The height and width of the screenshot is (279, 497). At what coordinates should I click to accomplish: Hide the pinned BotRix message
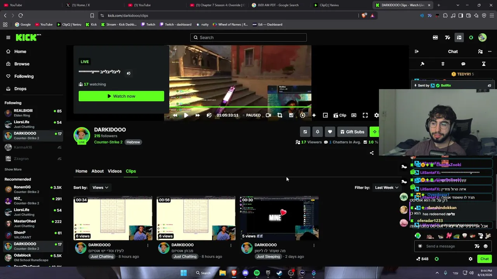coord(489,86)
